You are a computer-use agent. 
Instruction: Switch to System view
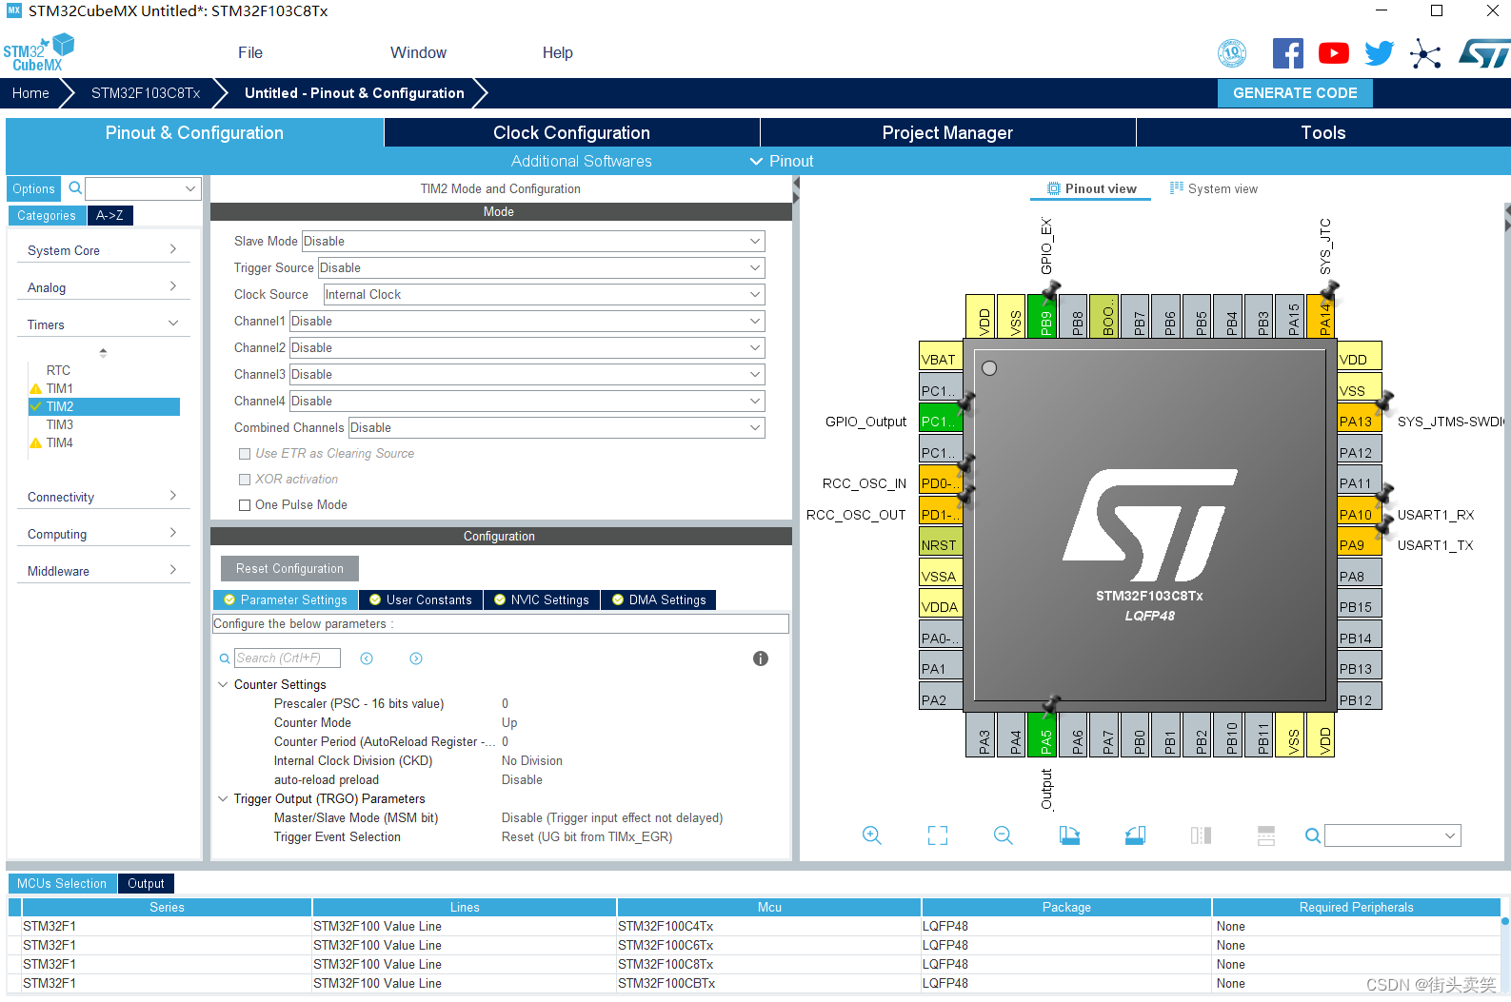[x=1214, y=188]
